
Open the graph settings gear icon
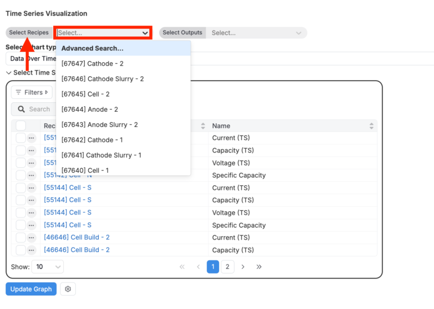pos(68,289)
